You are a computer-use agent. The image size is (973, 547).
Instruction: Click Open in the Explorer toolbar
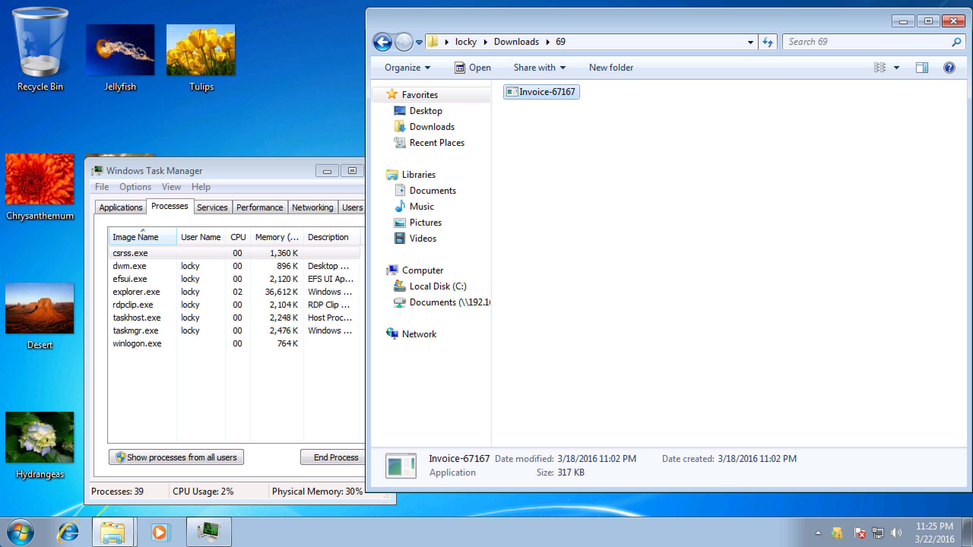click(x=472, y=68)
